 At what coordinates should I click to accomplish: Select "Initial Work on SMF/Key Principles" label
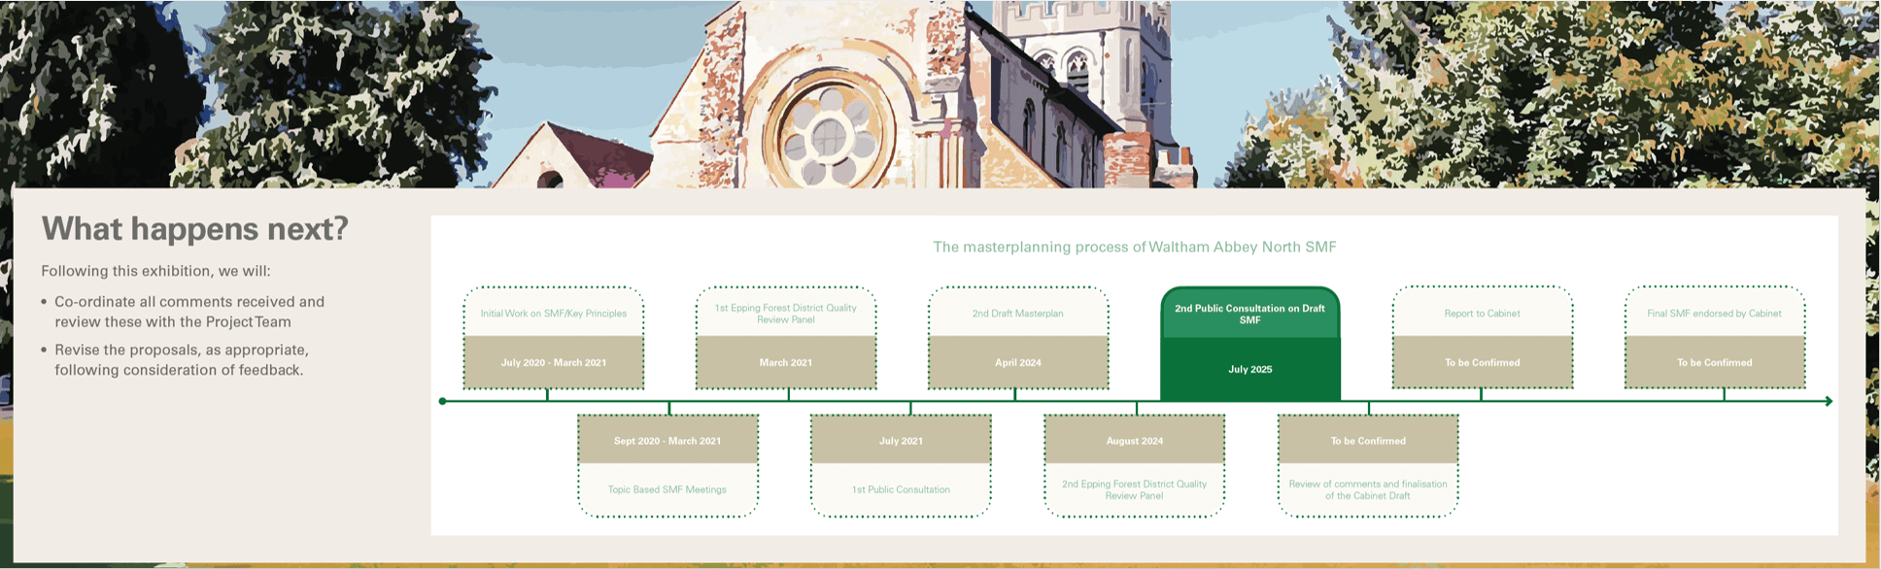(554, 314)
